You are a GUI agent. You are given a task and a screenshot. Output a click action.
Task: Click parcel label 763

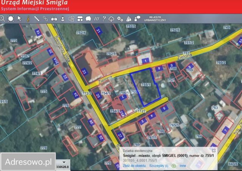point(215,108)
